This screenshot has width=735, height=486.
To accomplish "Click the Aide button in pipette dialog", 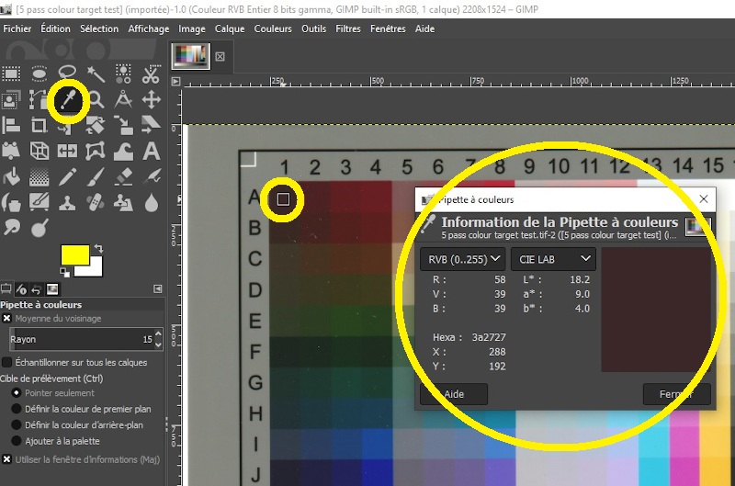I will (454, 393).
